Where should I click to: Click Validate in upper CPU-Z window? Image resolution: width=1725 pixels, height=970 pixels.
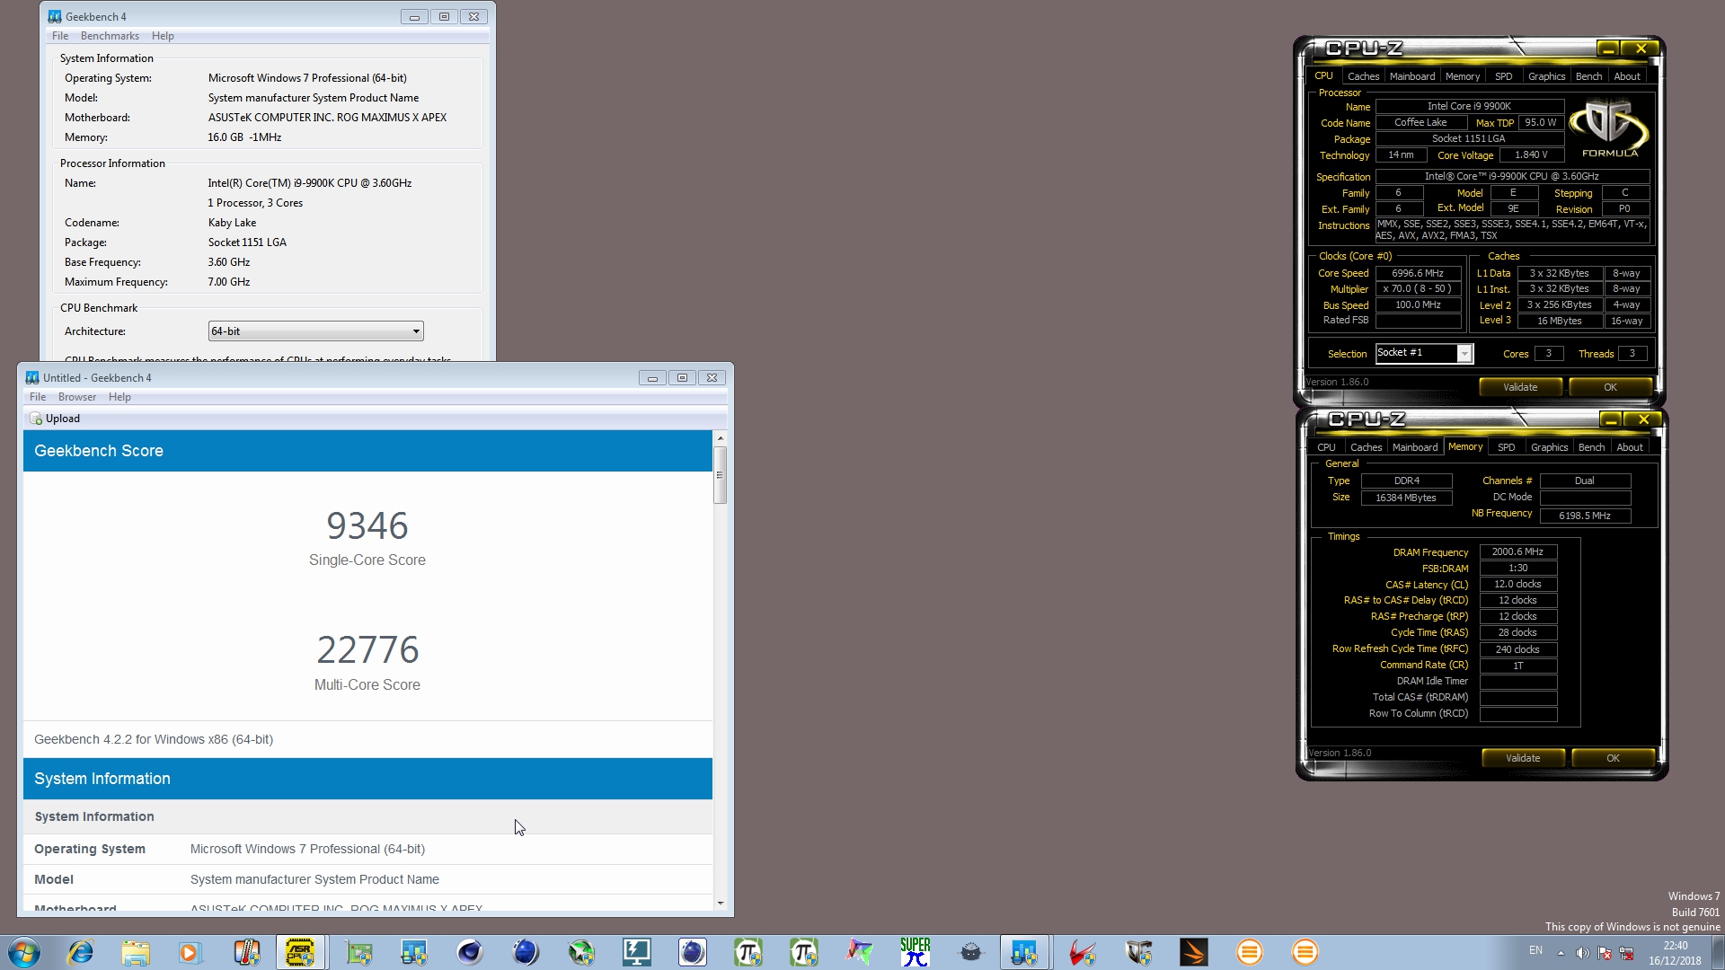click(x=1520, y=387)
